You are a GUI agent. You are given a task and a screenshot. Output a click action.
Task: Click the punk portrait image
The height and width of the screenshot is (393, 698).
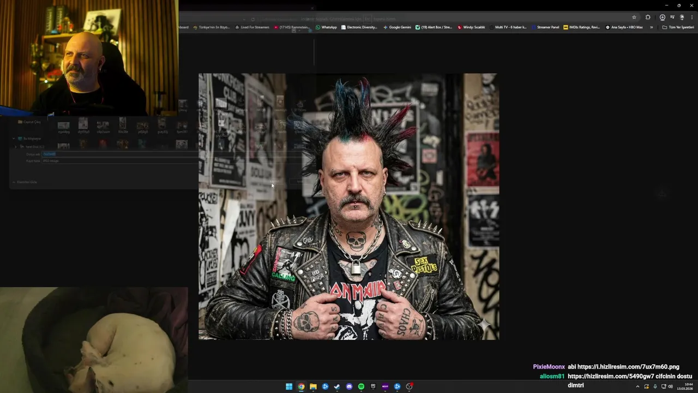(x=348, y=206)
